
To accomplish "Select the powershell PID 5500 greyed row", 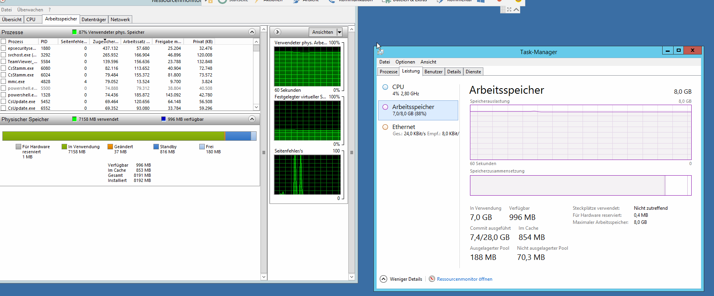I will (x=107, y=88).
